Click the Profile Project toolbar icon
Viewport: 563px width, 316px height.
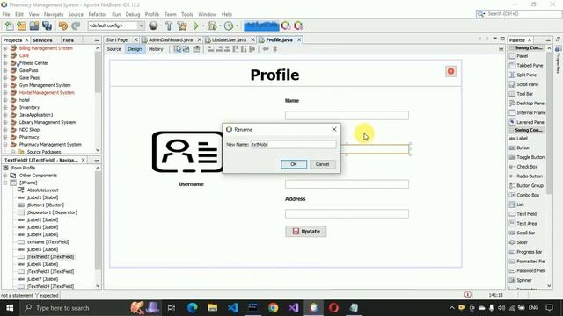coord(229,25)
